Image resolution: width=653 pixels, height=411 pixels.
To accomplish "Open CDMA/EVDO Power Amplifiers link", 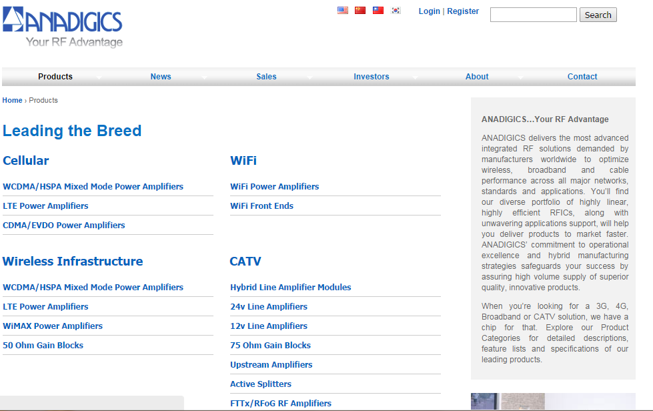I will click(x=64, y=225).
